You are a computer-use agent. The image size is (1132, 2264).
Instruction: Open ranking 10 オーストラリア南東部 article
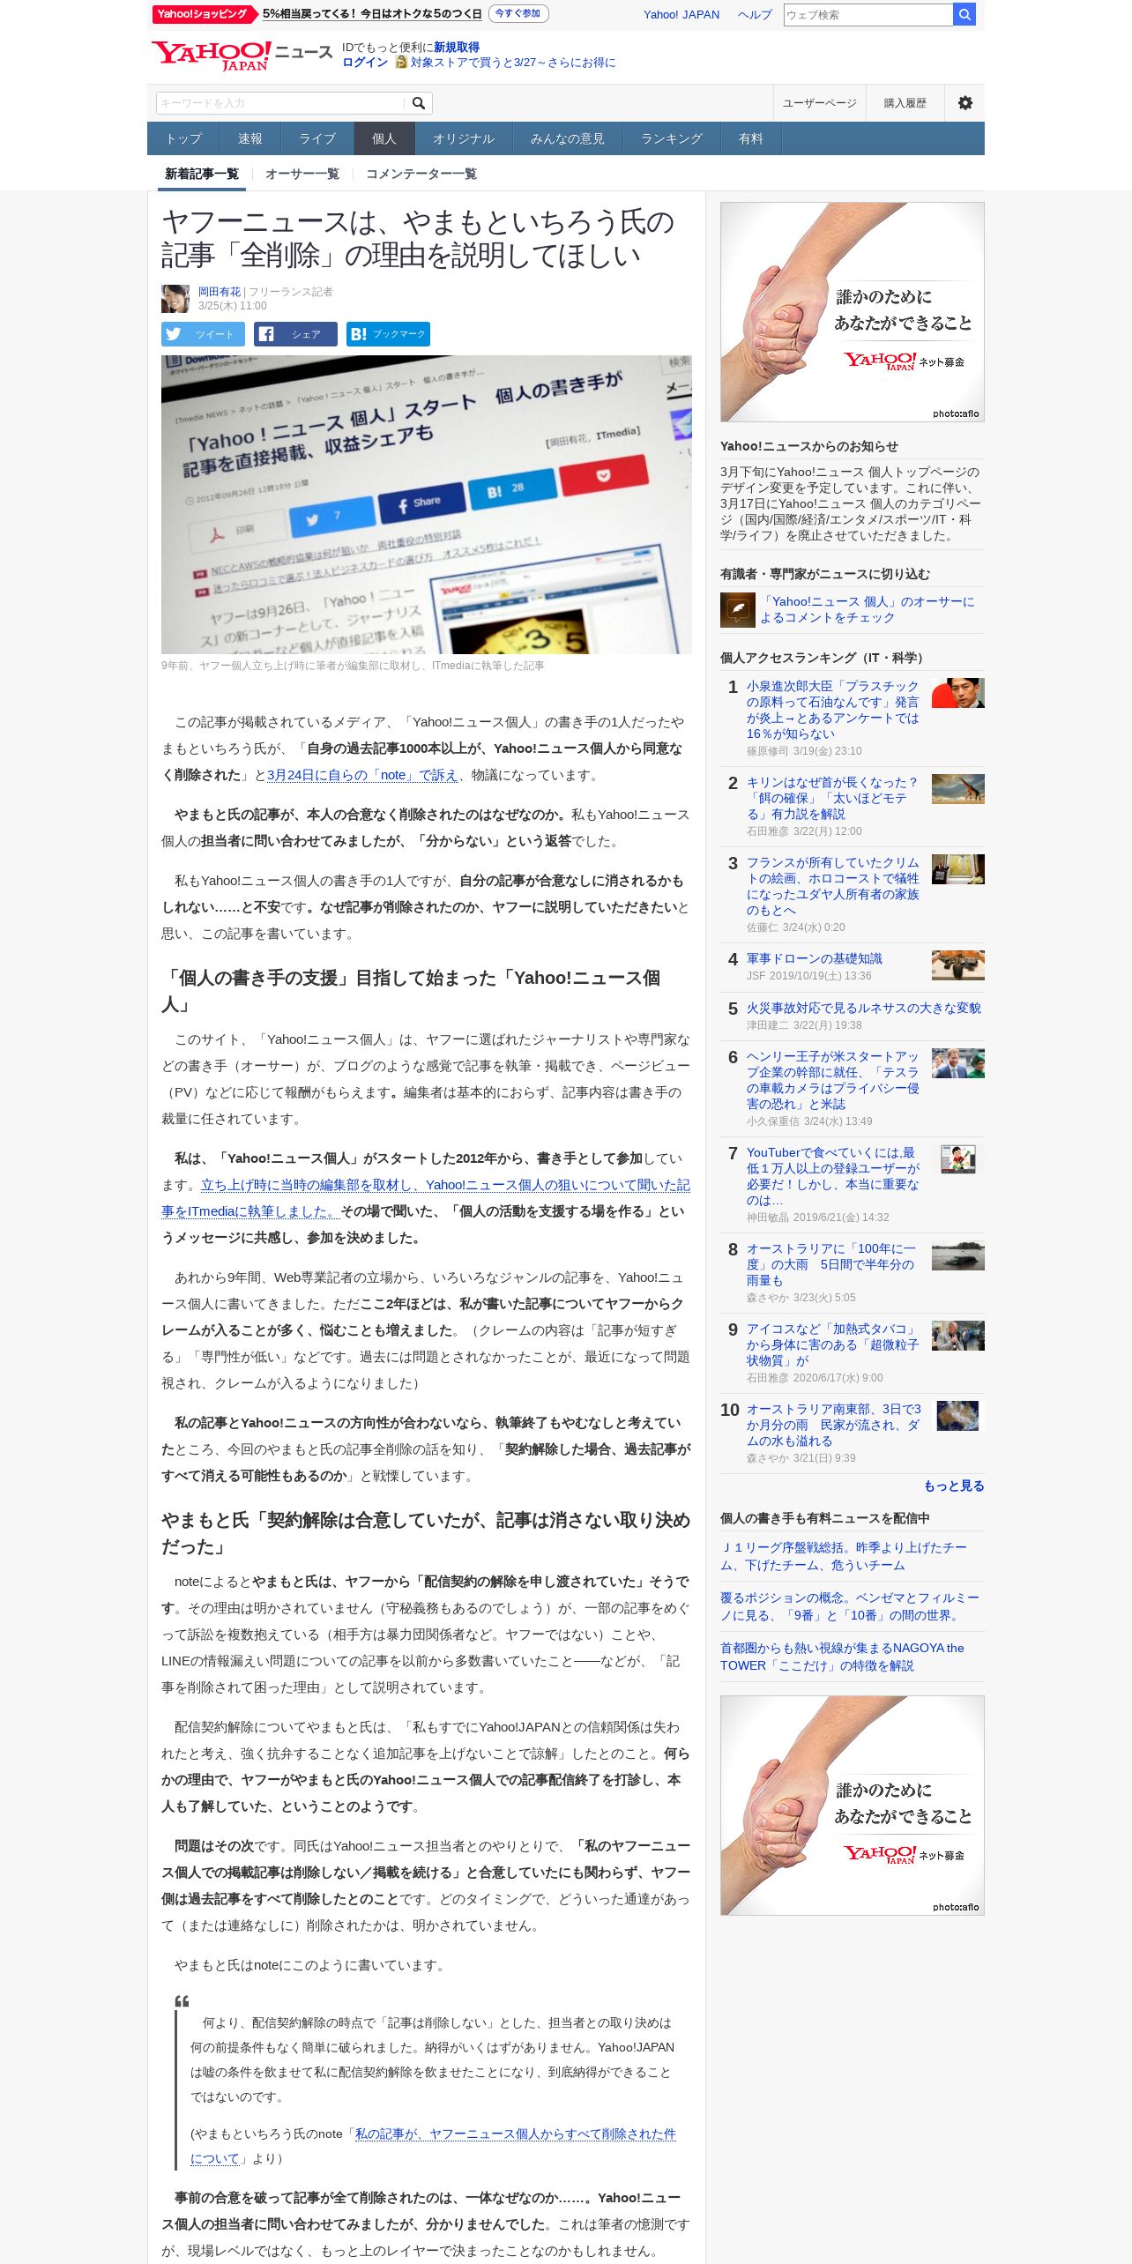pos(833,1425)
